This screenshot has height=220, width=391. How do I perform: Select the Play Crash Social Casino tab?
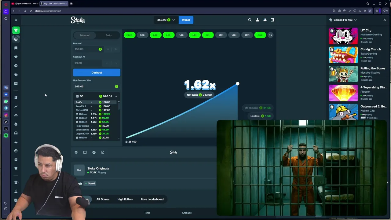(54, 4)
